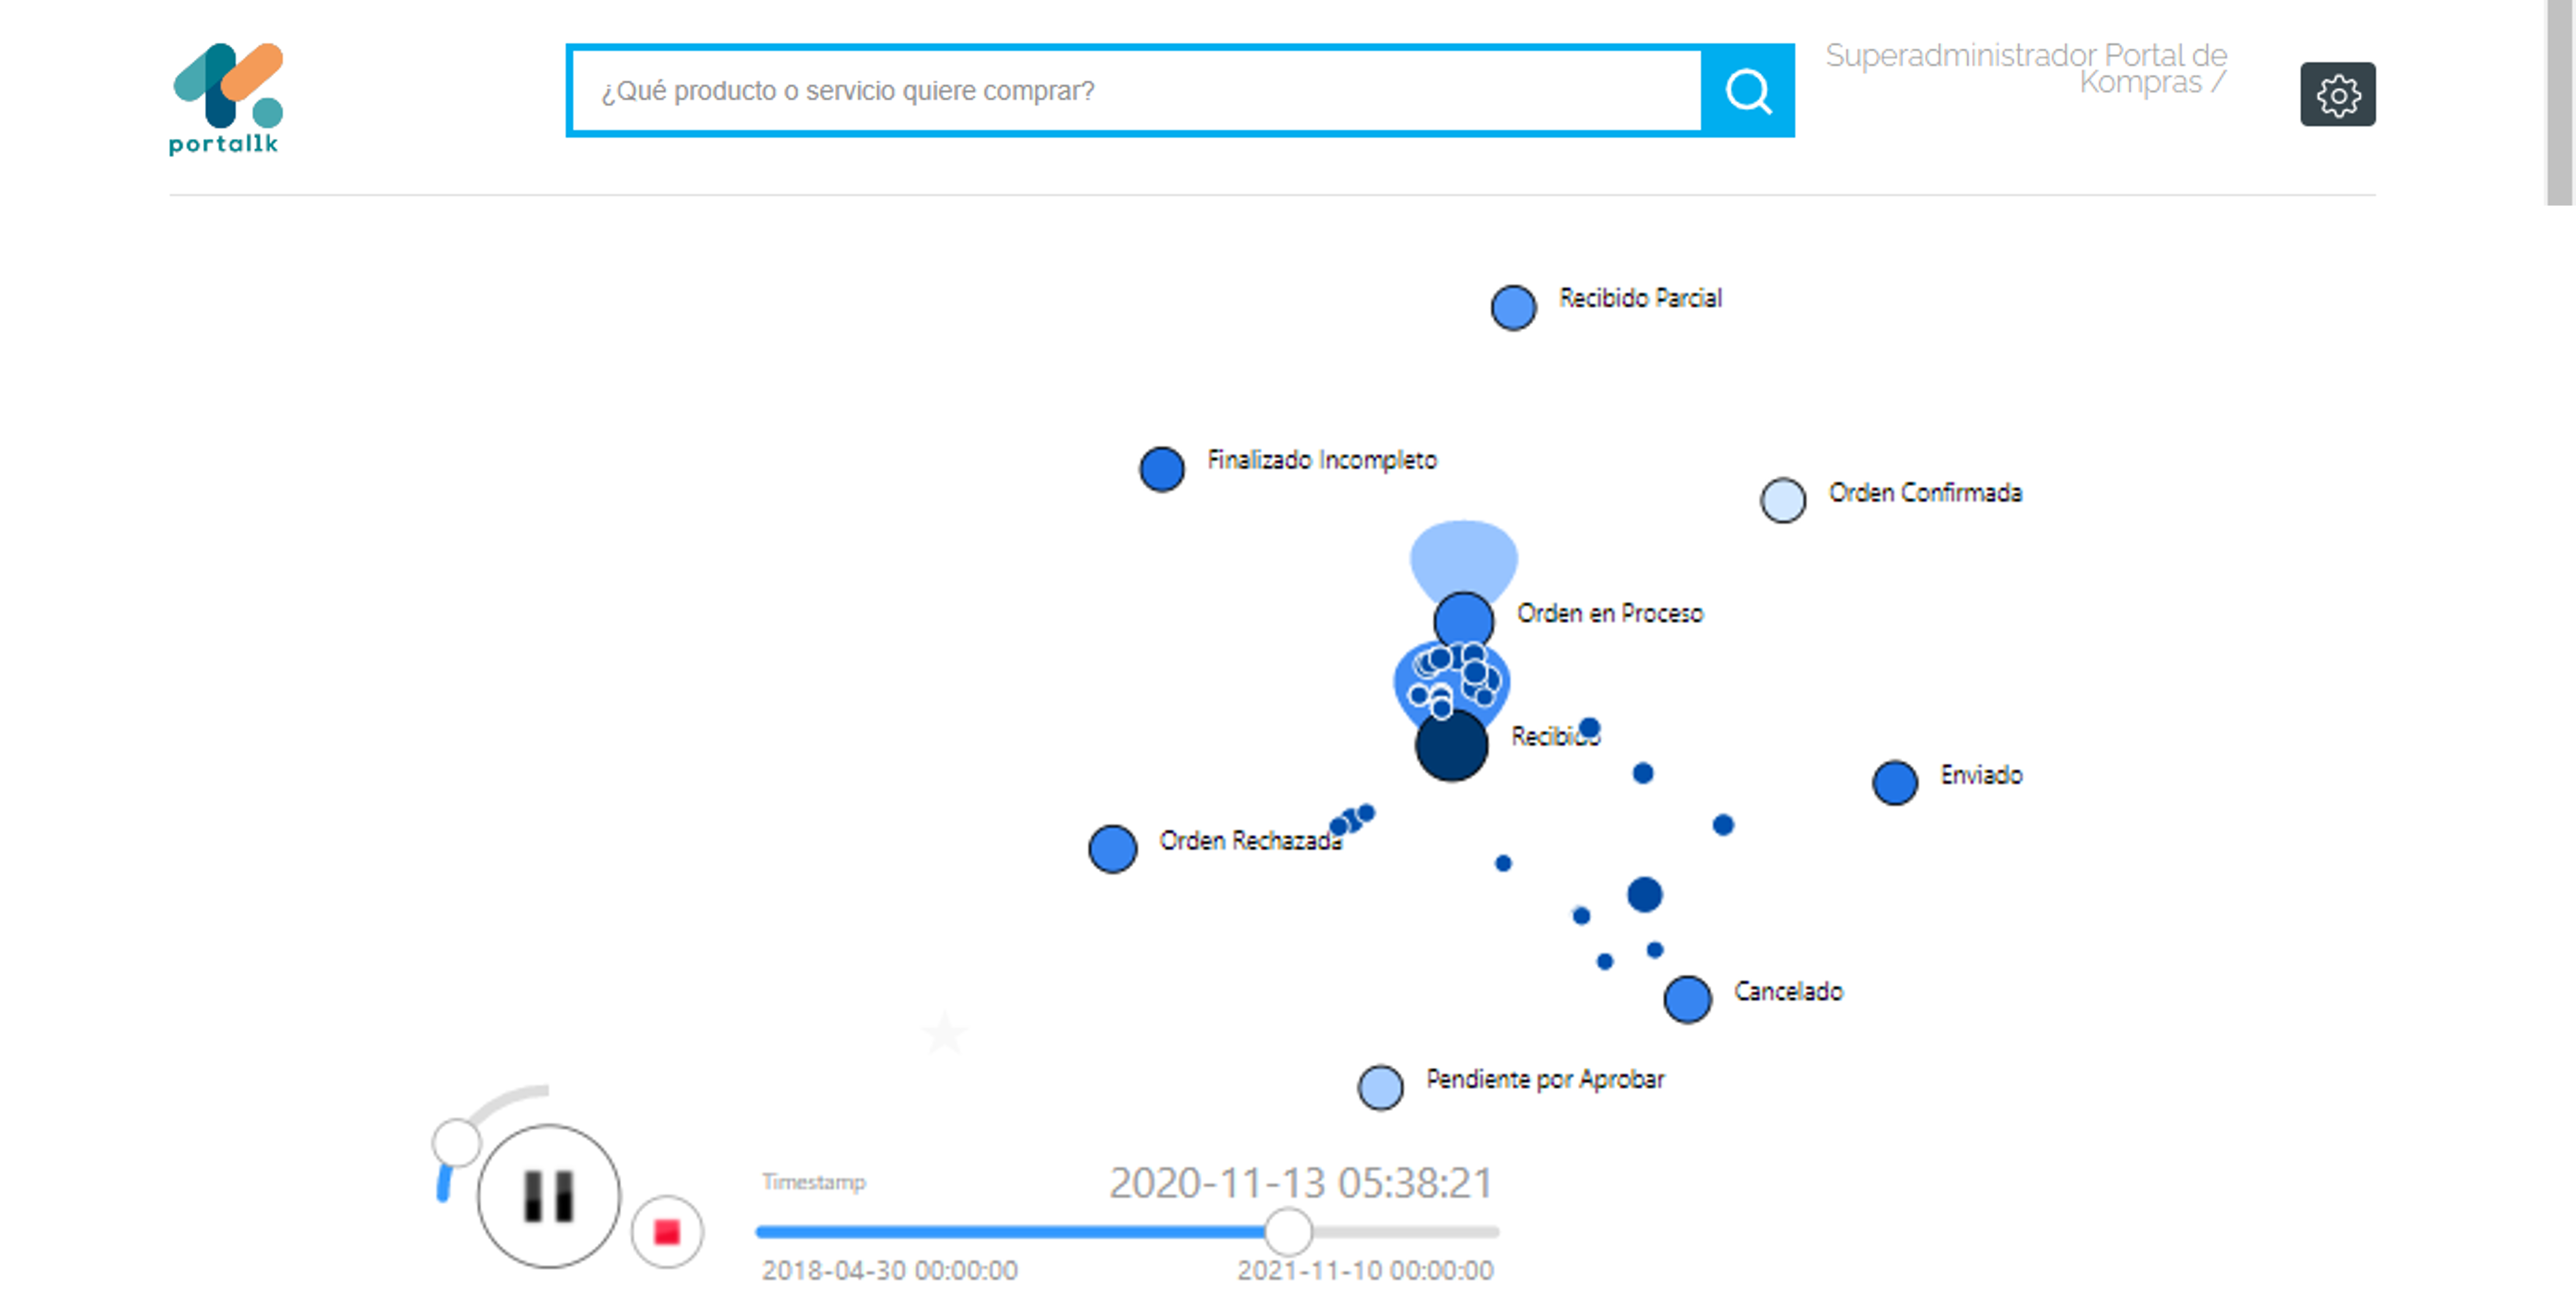The height and width of the screenshot is (1313, 2576).
Task: Click the playback speed dial knob
Action: (456, 1141)
